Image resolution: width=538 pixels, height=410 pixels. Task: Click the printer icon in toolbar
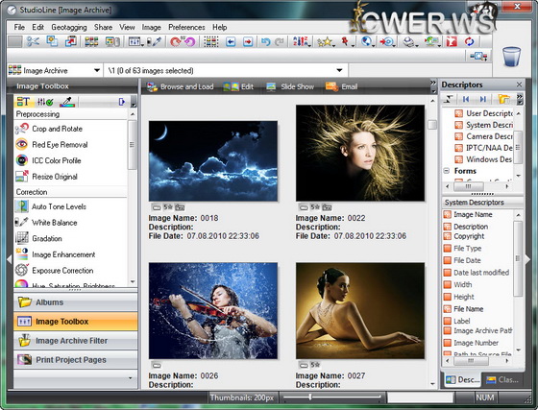pos(409,42)
